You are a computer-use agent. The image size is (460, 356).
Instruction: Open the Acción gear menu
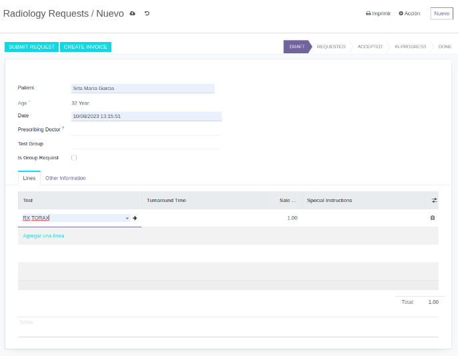point(409,13)
